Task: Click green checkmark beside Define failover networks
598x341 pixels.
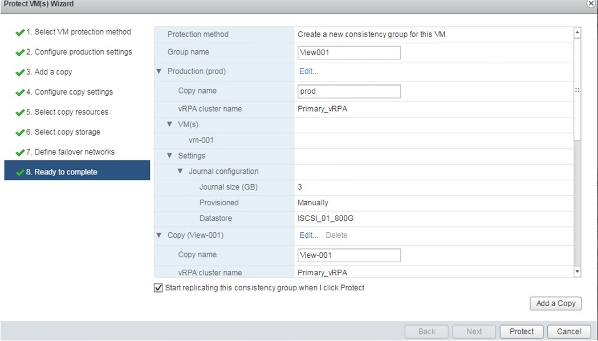Action: (x=20, y=152)
